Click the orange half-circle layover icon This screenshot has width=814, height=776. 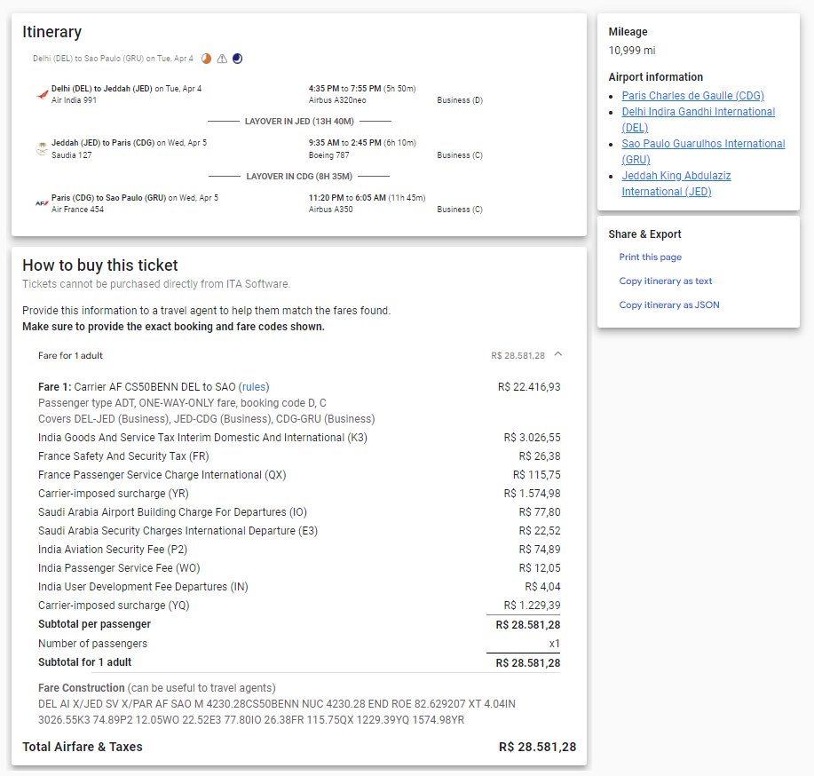pos(206,59)
